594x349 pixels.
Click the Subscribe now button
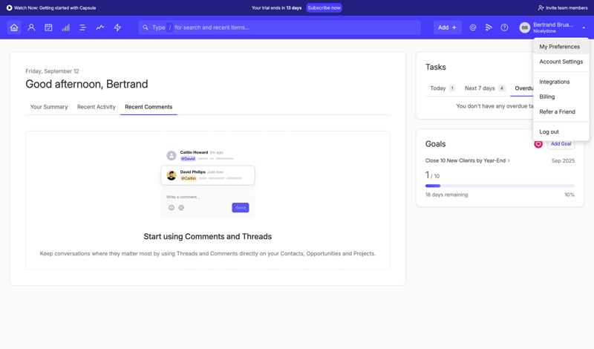[x=324, y=7]
